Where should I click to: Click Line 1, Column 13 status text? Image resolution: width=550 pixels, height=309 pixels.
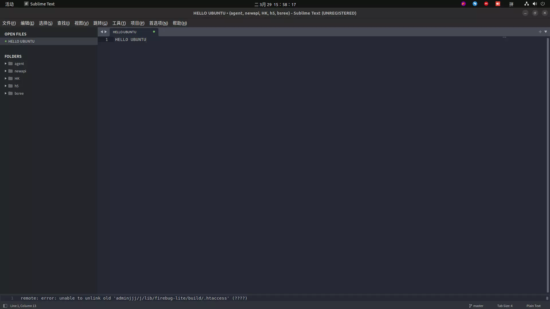23,306
